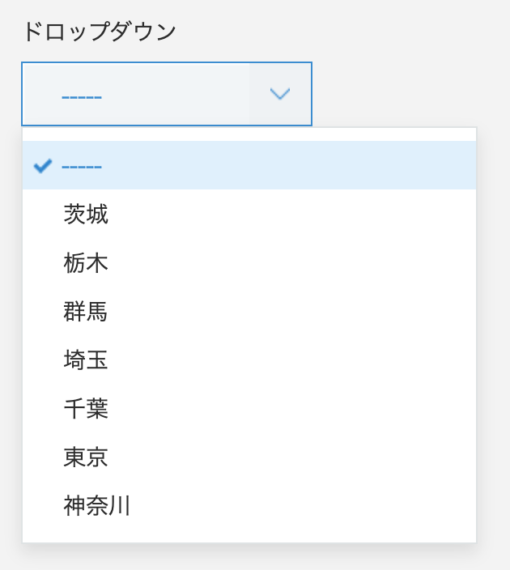Screen dimensions: 510x570
Task: Change the selection to Gunma (群馬)
Action: click(x=86, y=312)
